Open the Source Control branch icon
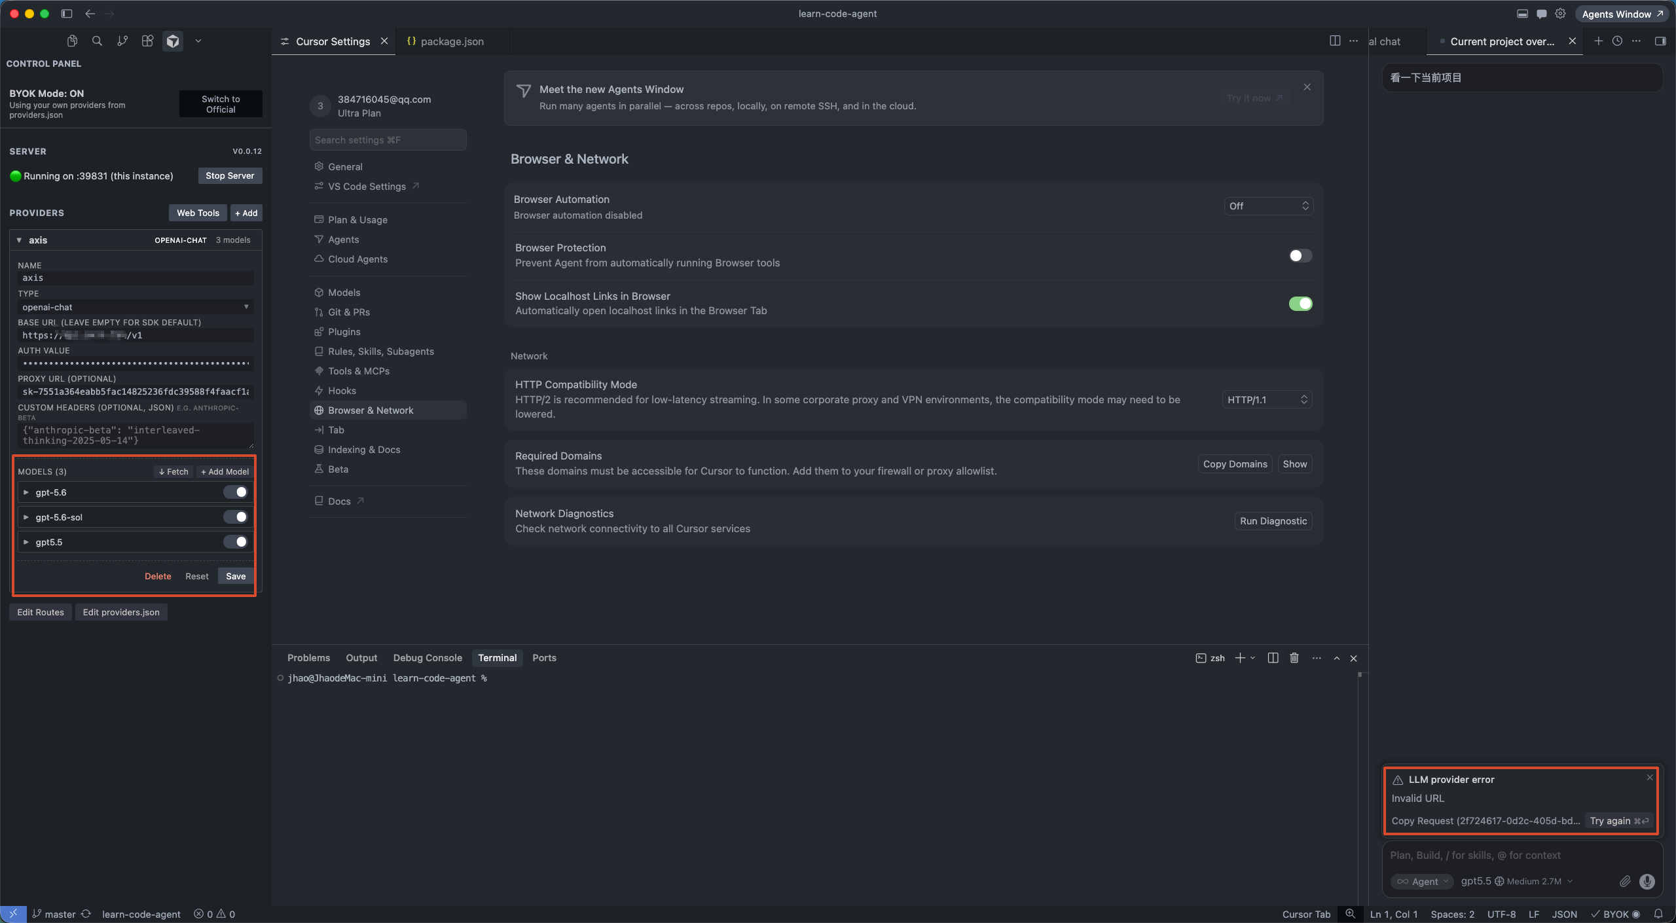Image resolution: width=1676 pixels, height=923 pixels. point(122,41)
